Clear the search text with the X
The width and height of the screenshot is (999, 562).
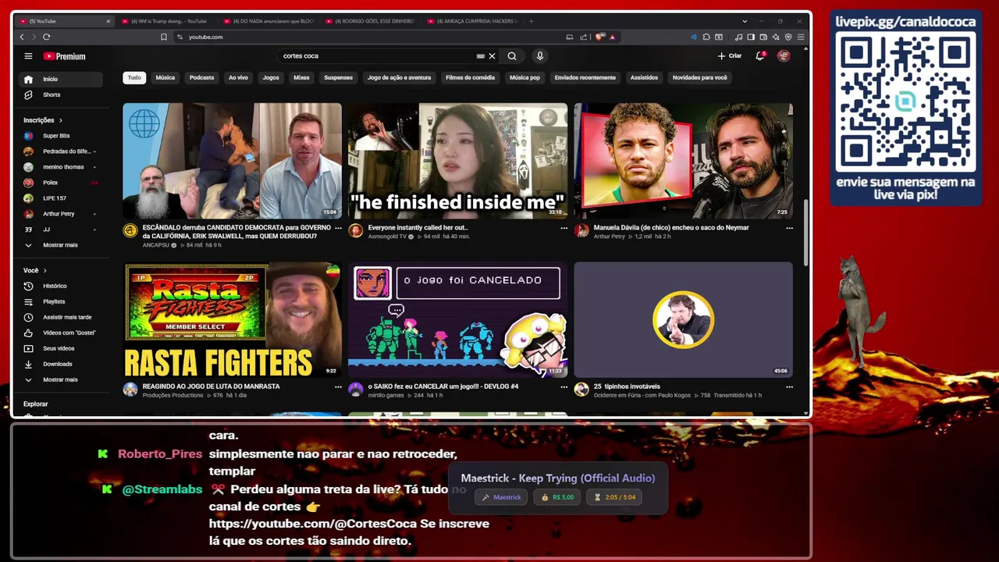492,56
